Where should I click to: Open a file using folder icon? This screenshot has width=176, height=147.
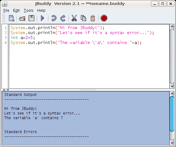pos(22,18)
